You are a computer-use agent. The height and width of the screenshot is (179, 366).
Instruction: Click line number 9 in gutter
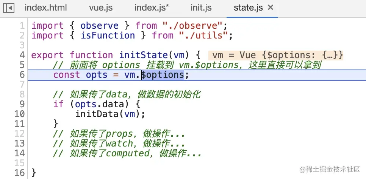[22, 104]
